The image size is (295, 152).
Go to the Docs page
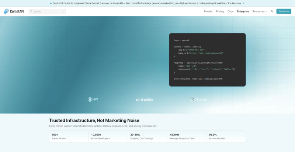pos(230,11)
